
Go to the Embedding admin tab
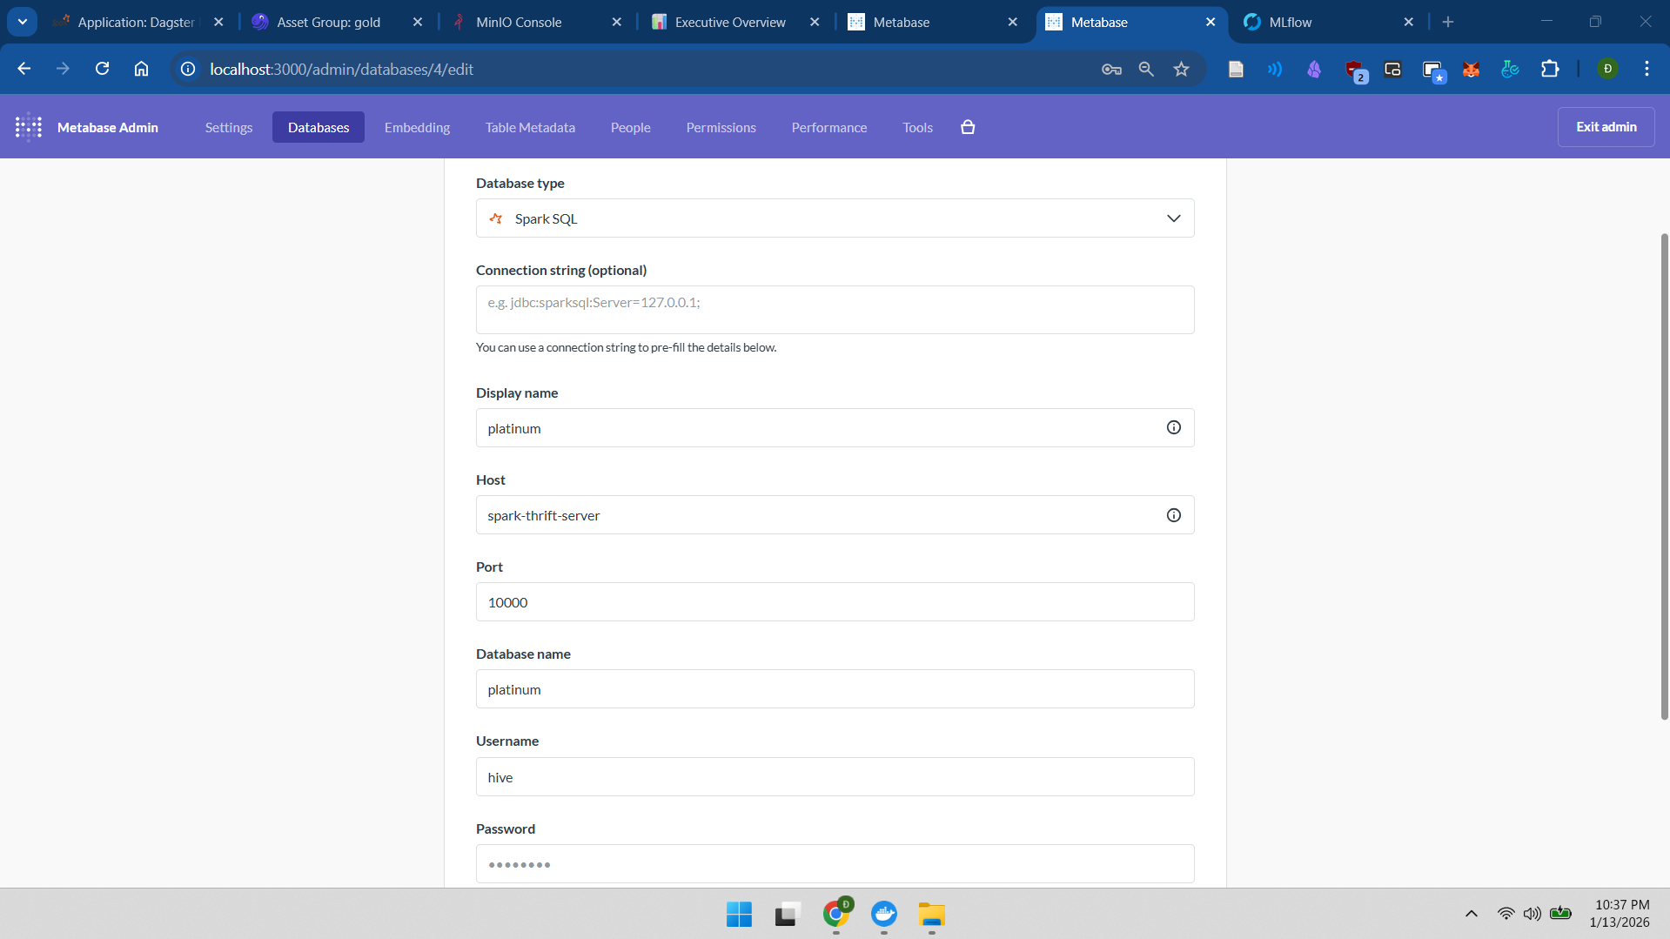point(417,127)
